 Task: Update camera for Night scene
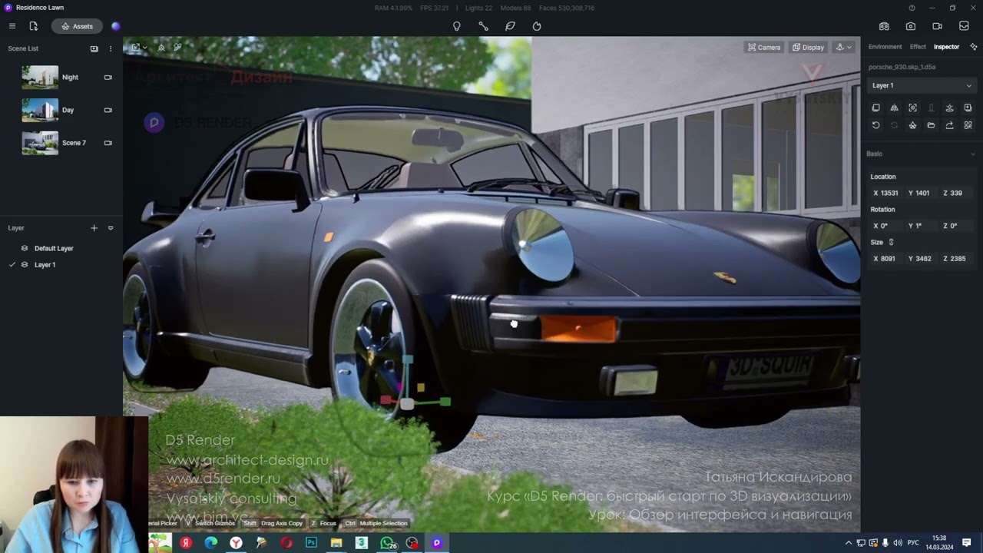click(108, 78)
